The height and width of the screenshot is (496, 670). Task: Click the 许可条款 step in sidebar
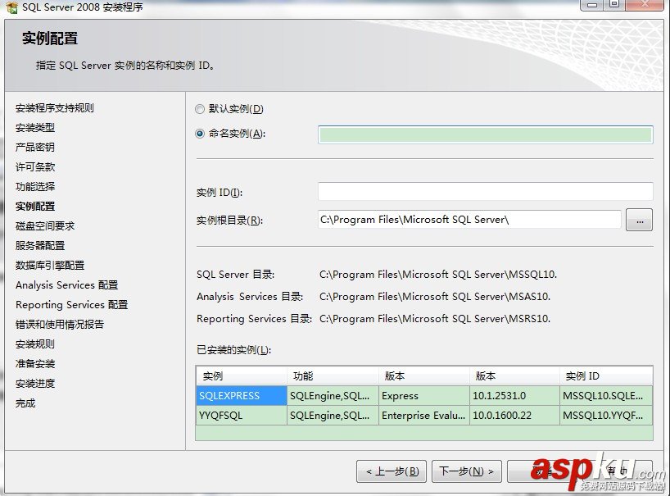35,166
